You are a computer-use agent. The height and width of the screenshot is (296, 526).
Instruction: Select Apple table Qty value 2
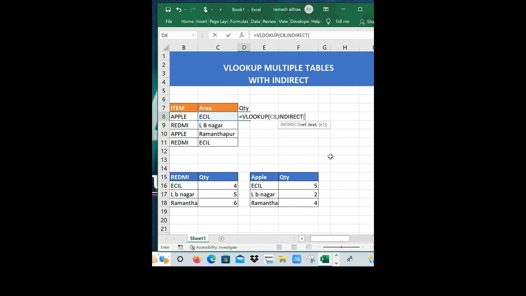point(298,194)
